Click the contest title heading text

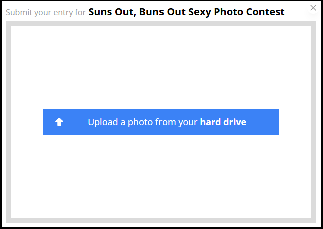[x=187, y=12]
